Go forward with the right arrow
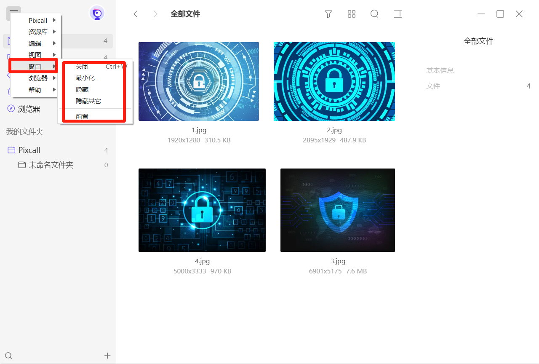This screenshot has width=539, height=364. point(155,14)
